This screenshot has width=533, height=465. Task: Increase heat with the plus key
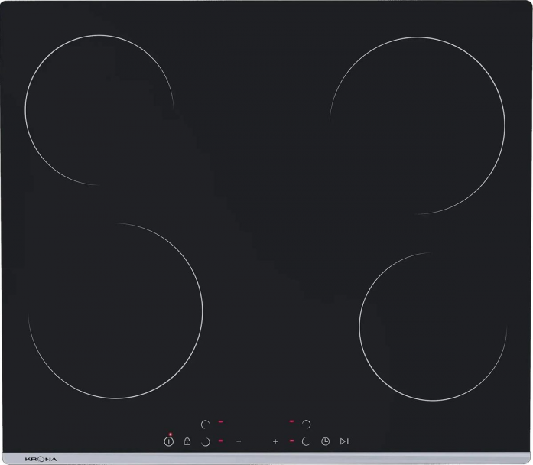(x=275, y=441)
